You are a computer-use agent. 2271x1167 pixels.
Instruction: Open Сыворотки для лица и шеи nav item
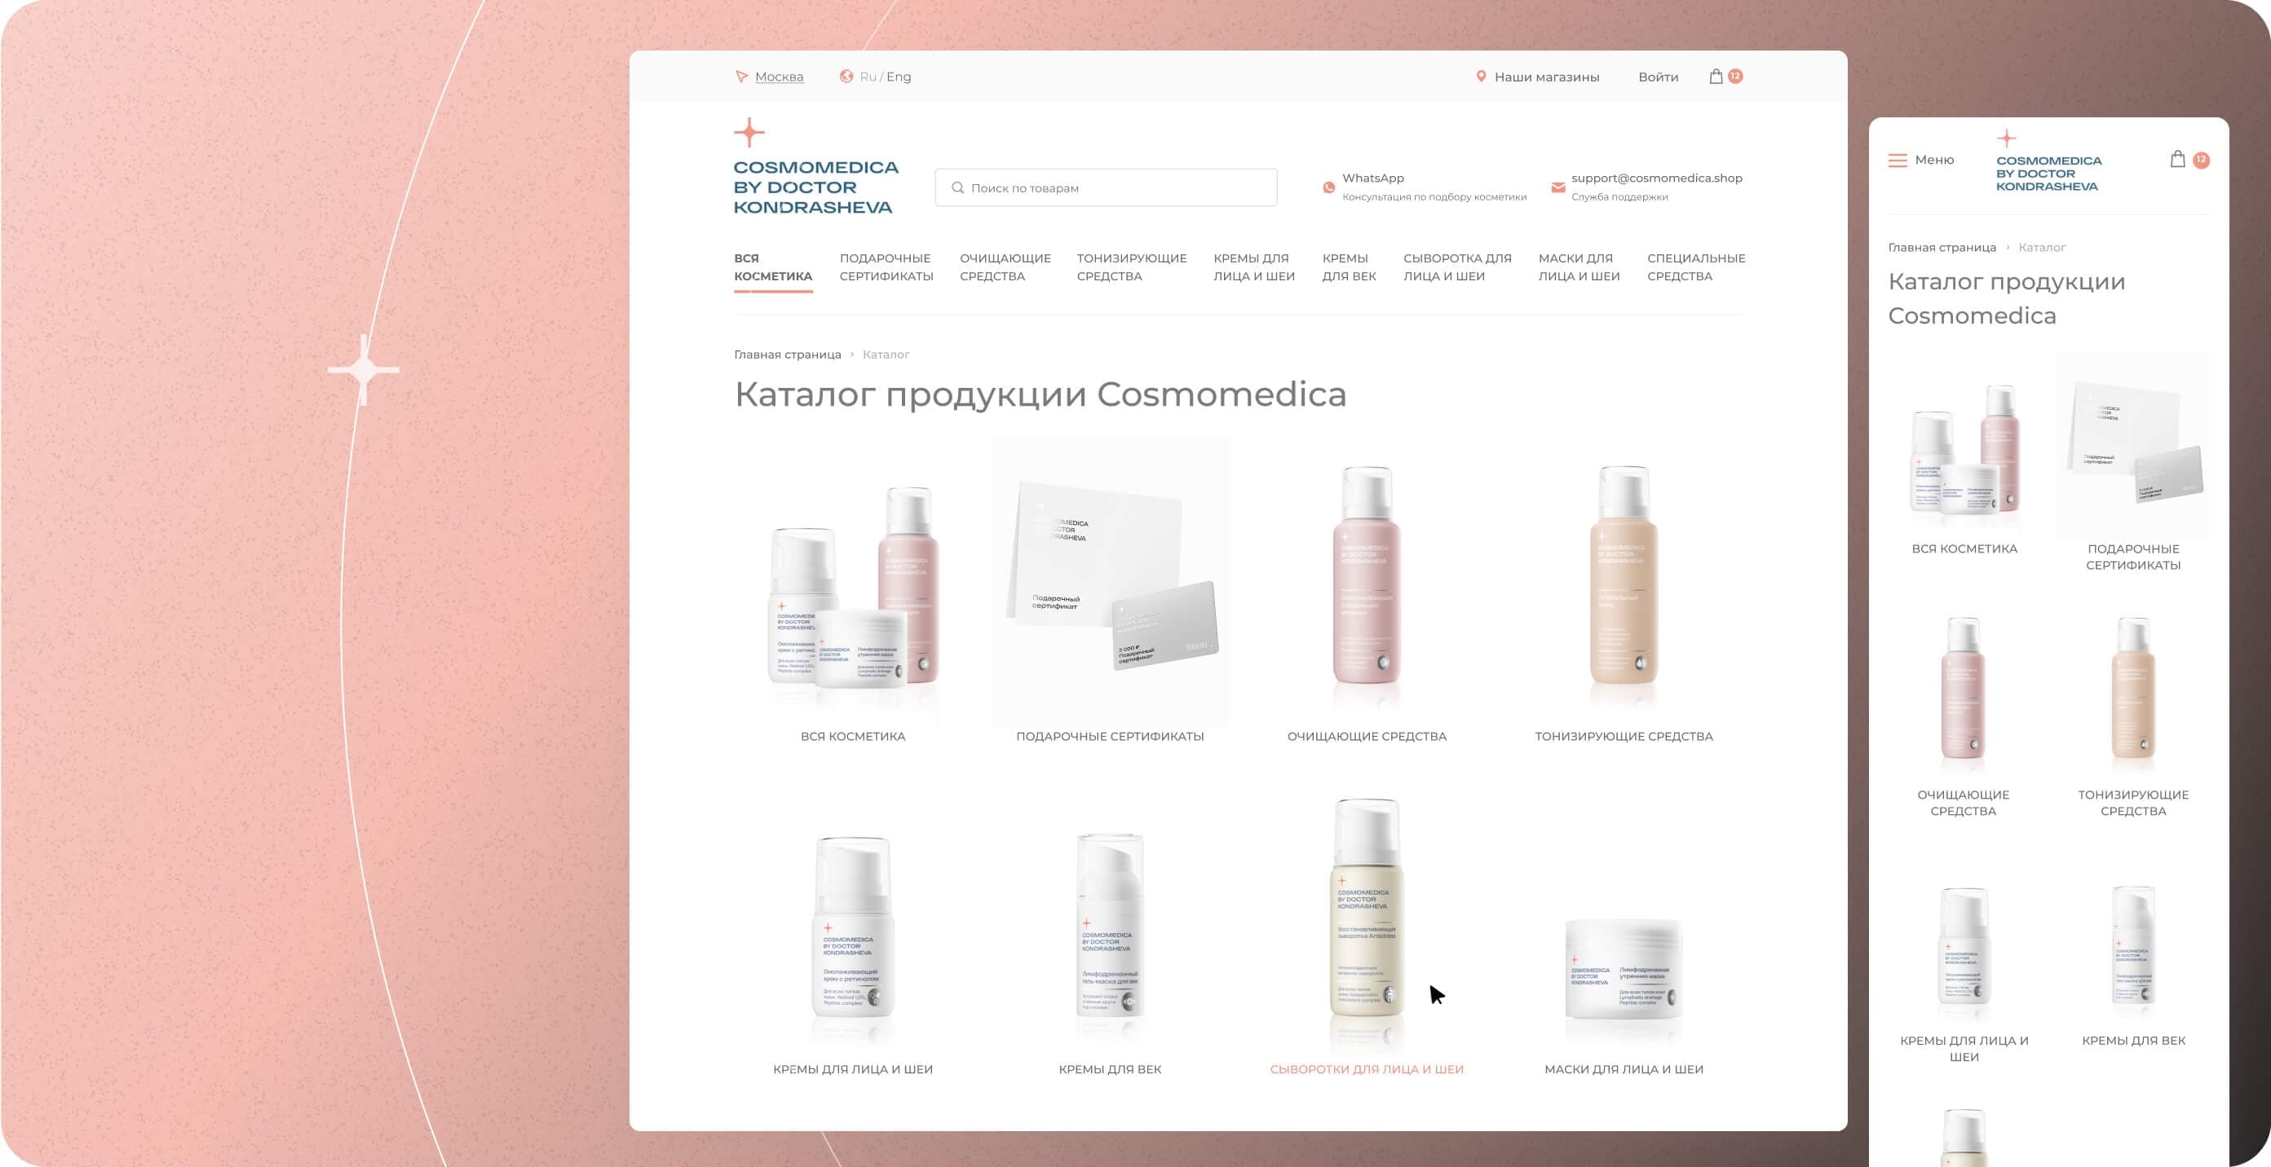[1457, 266]
